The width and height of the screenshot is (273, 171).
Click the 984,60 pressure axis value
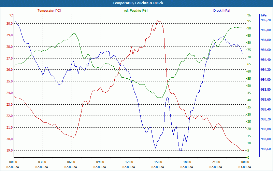tap(266, 50)
